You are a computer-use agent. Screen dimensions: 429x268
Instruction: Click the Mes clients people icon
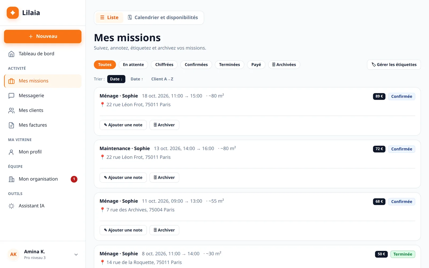pyautogui.click(x=11, y=110)
